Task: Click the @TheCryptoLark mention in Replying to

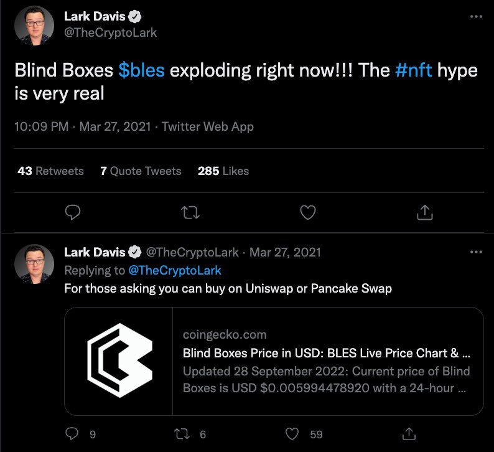Action: coord(174,270)
